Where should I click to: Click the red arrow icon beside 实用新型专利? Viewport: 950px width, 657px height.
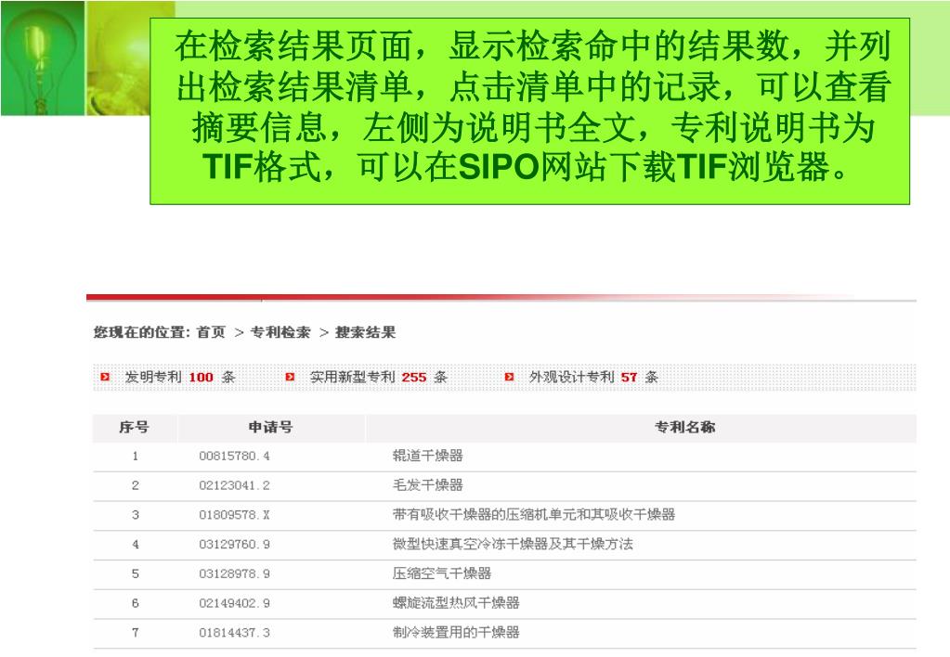point(291,378)
